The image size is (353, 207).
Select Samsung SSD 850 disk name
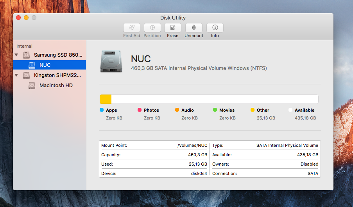point(58,55)
